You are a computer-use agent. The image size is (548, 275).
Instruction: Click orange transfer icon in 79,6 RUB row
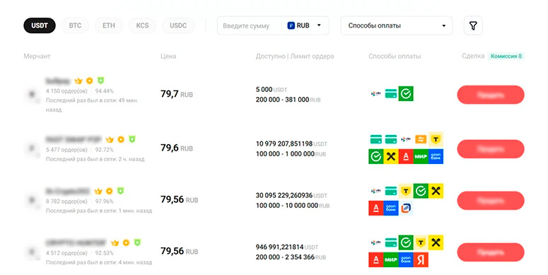(421, 140)
